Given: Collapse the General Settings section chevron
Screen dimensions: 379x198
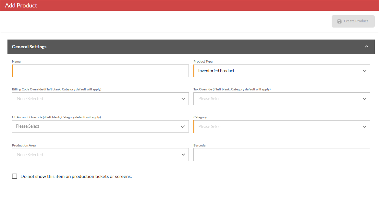Looking at the screenshot, I should tap(366, 47).
